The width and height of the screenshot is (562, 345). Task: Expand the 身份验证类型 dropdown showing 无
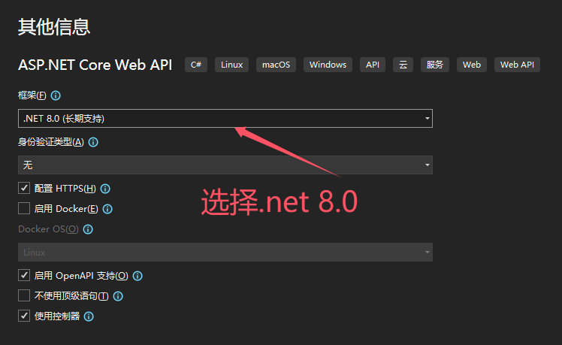coord(225,165)
